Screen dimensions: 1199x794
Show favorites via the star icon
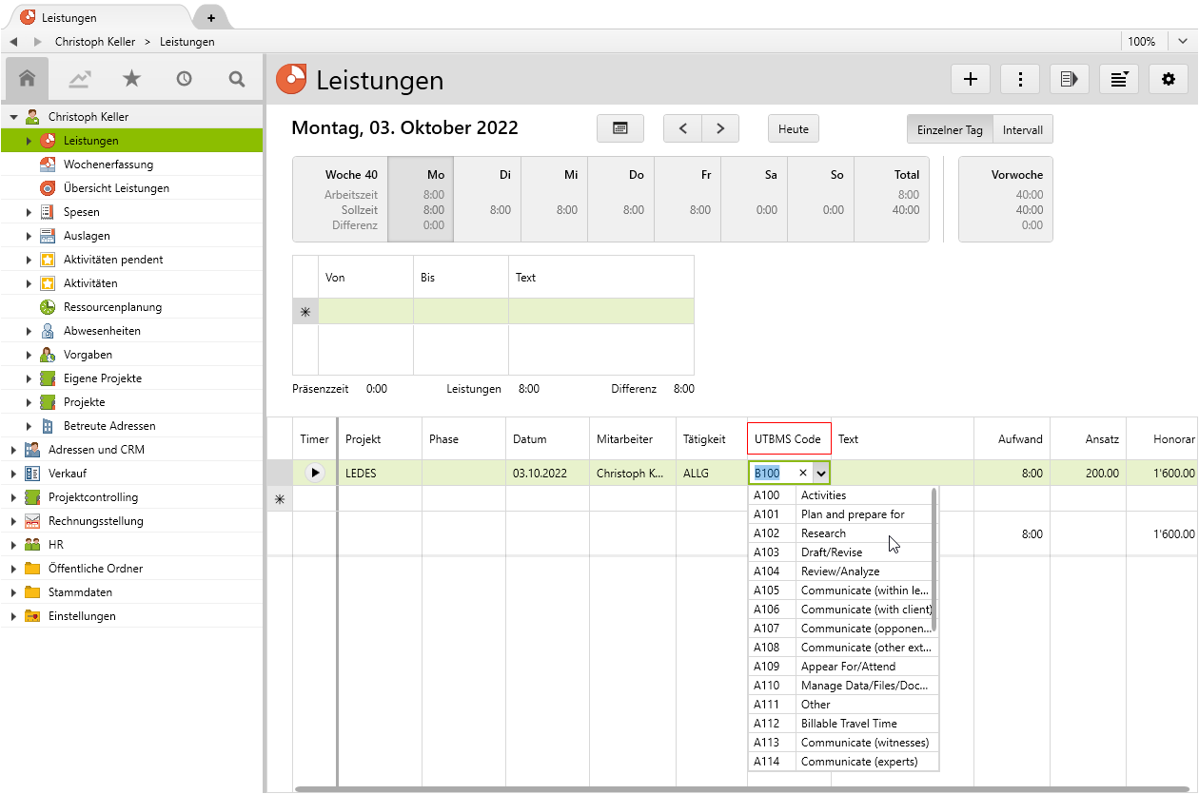[131, 79]
